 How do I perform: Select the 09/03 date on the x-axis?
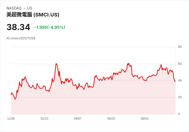pyautogui.click(x=145, y=119)
